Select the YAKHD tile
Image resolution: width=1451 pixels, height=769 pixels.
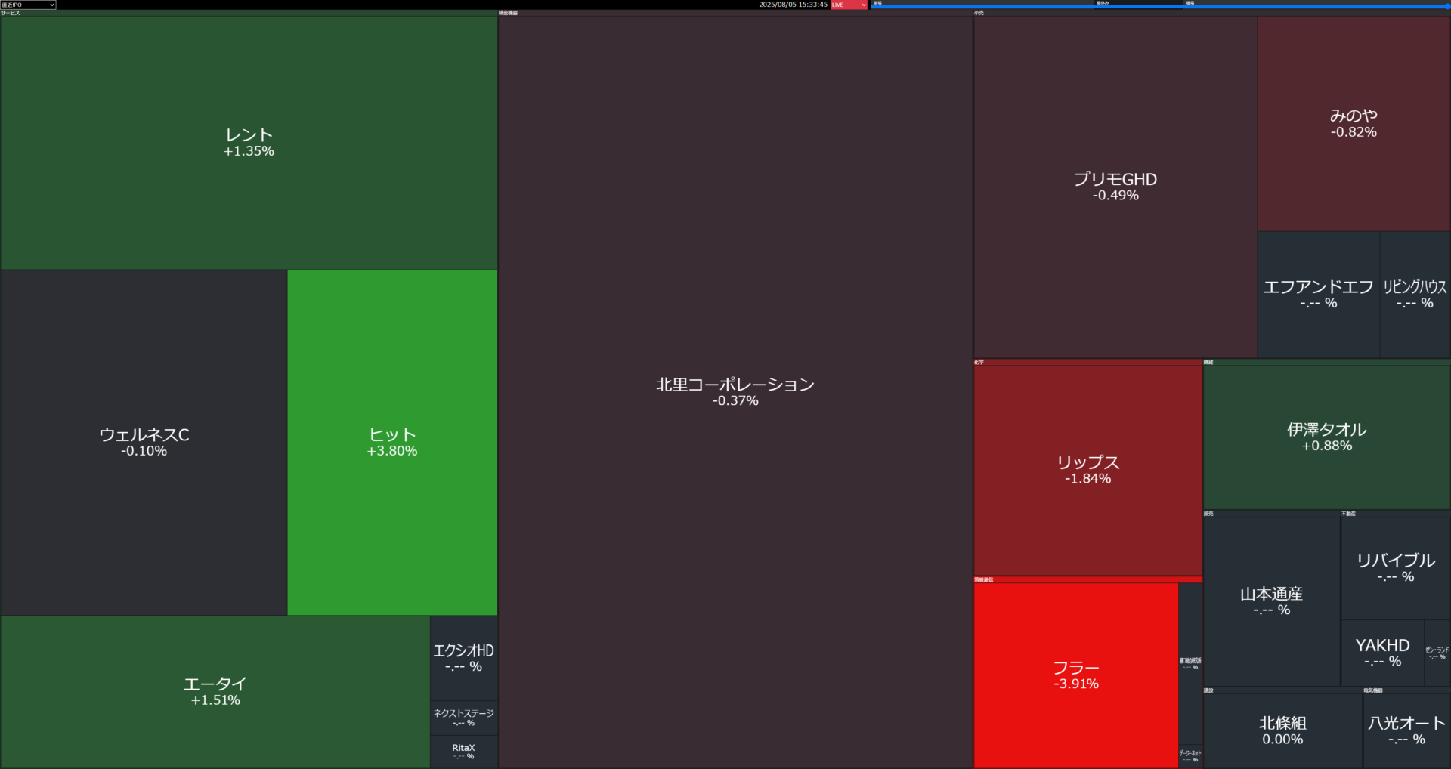pos(1383,653)
